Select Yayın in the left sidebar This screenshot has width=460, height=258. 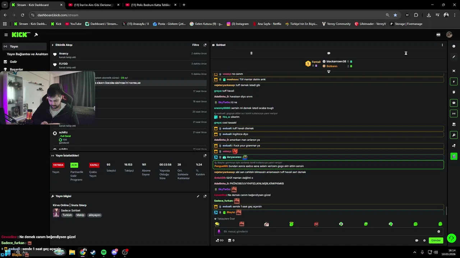24,47
